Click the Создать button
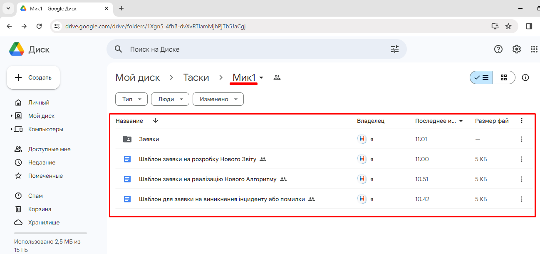Viewport: 540px width, 254px height. [x=33, y=77]
